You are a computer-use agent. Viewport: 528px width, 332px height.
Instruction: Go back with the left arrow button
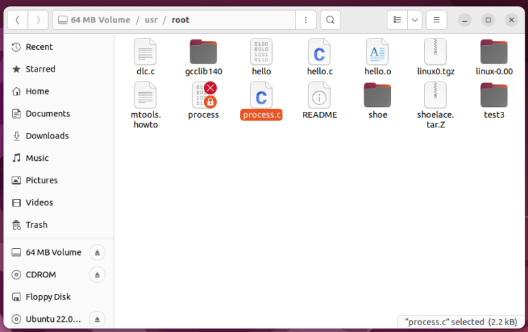pos(18,20)
